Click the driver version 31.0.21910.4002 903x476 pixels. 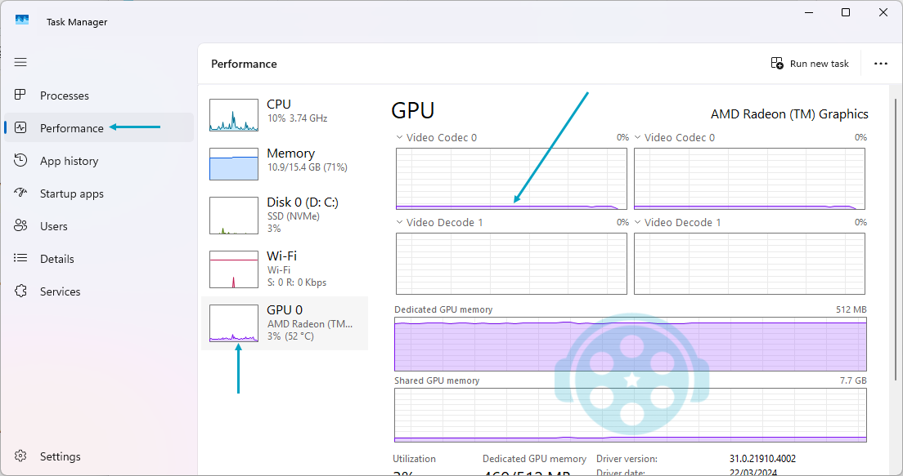click(762, 459)
